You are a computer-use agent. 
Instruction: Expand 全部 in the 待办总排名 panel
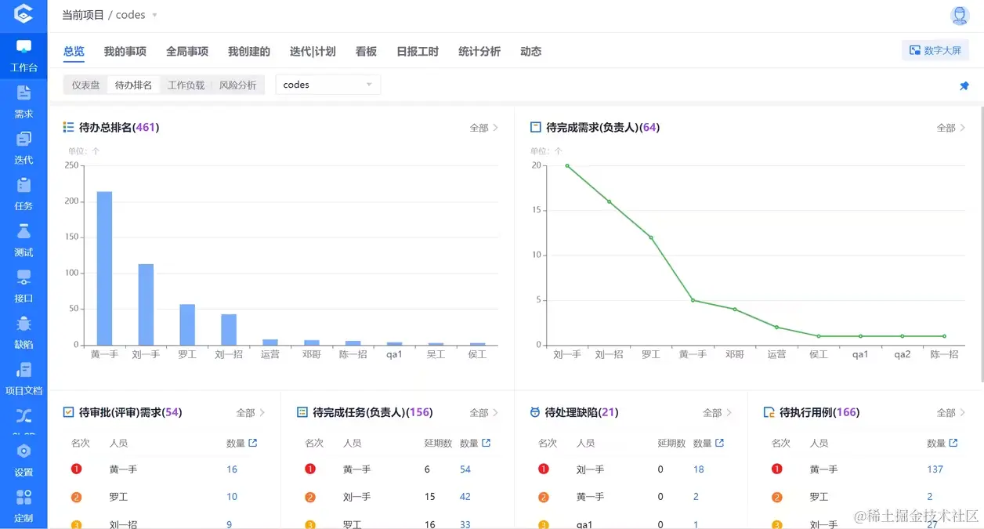click(484, 128)
